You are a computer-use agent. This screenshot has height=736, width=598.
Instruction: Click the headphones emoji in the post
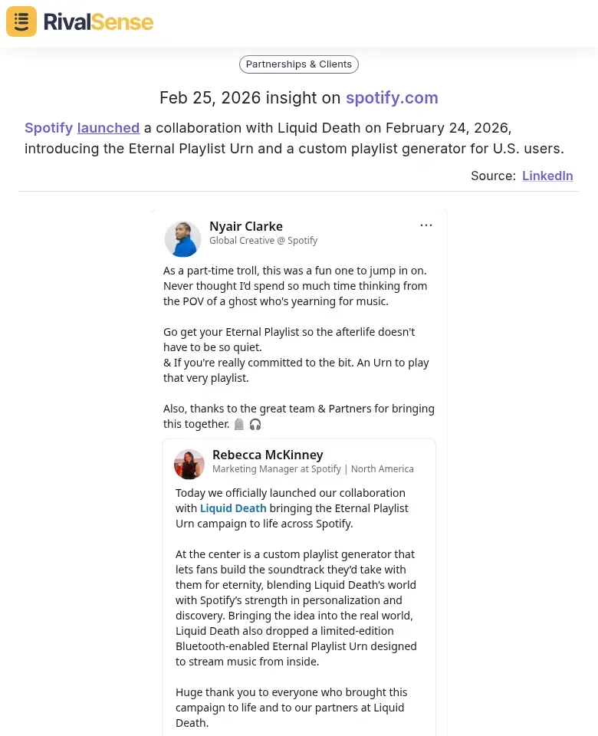pos(255,424)
